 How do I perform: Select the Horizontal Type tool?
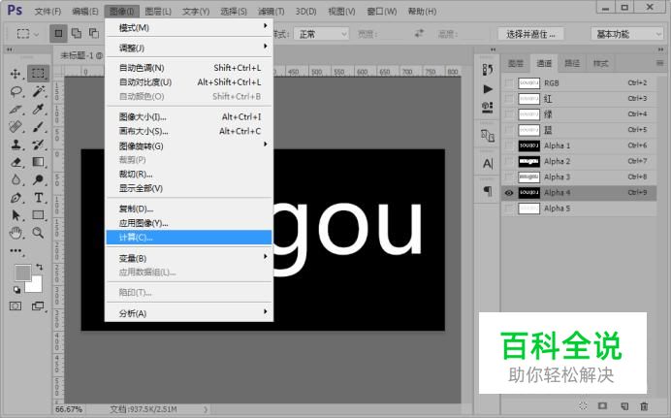coord(38,198)
